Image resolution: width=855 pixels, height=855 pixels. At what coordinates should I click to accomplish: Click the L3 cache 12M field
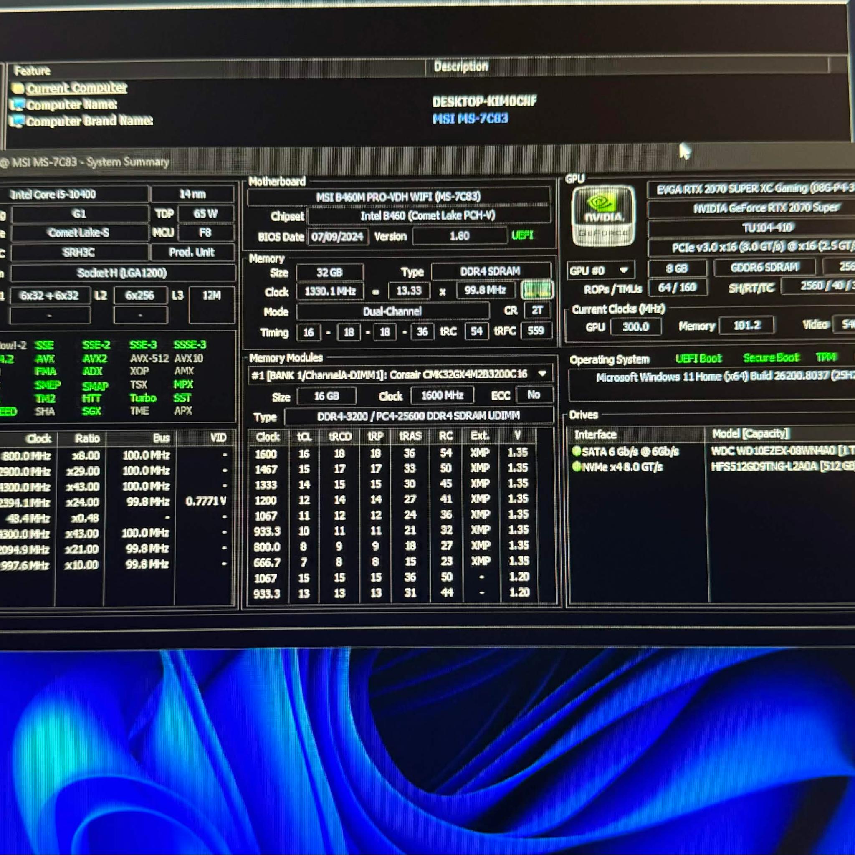(x=212, y=304)
